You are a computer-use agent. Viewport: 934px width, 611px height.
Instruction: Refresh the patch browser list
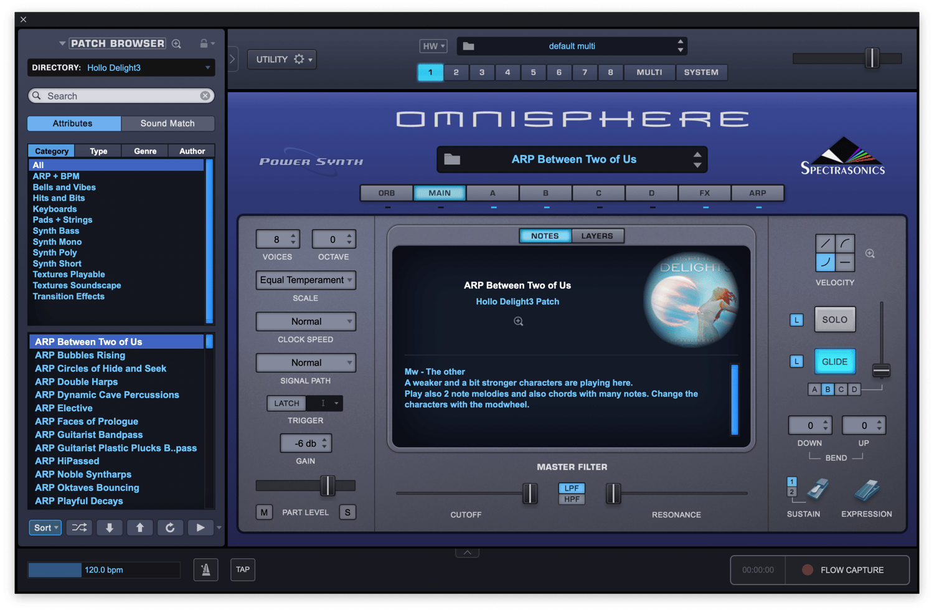(170, 528)
